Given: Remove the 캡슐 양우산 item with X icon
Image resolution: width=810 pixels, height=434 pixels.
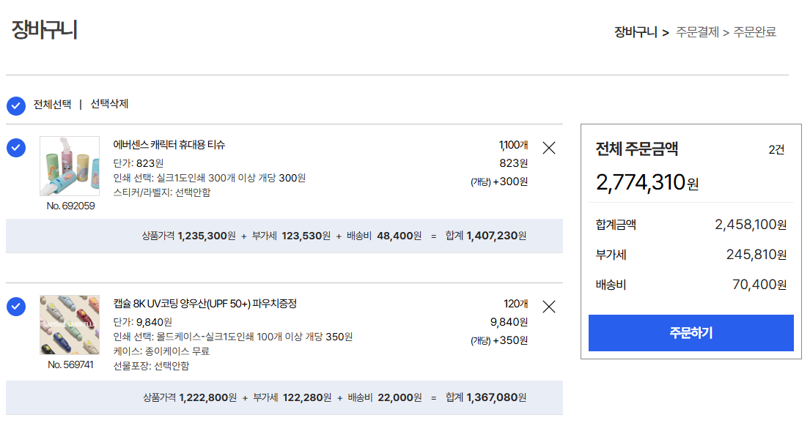Looking at the screenshot, I should 548,307.
